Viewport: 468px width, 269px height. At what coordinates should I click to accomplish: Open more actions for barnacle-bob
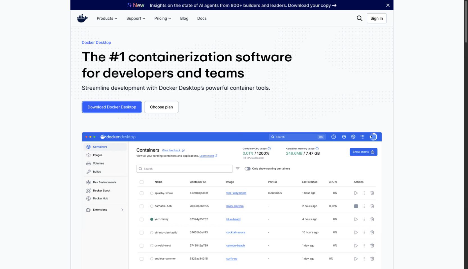click(364, 206)
